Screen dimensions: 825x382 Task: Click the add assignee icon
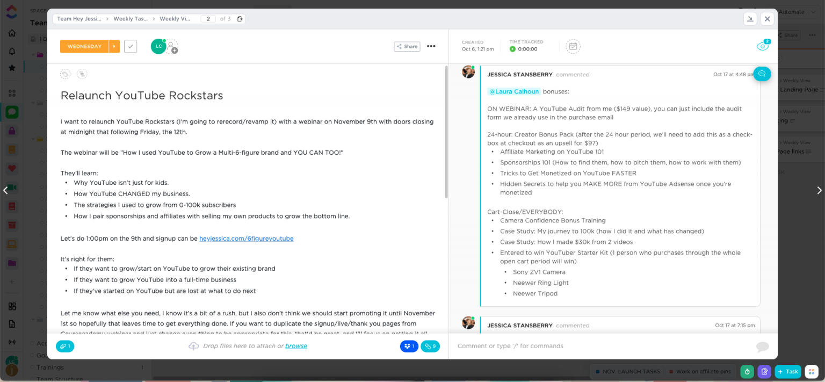[x=172, y=47]
